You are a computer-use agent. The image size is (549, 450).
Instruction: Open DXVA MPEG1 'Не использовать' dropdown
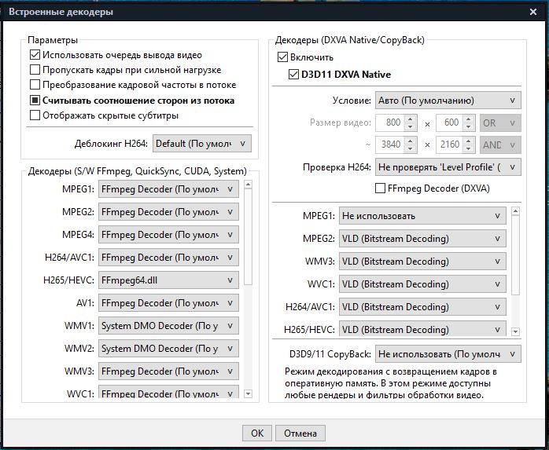pyautogui.click(x=422, y=216)
